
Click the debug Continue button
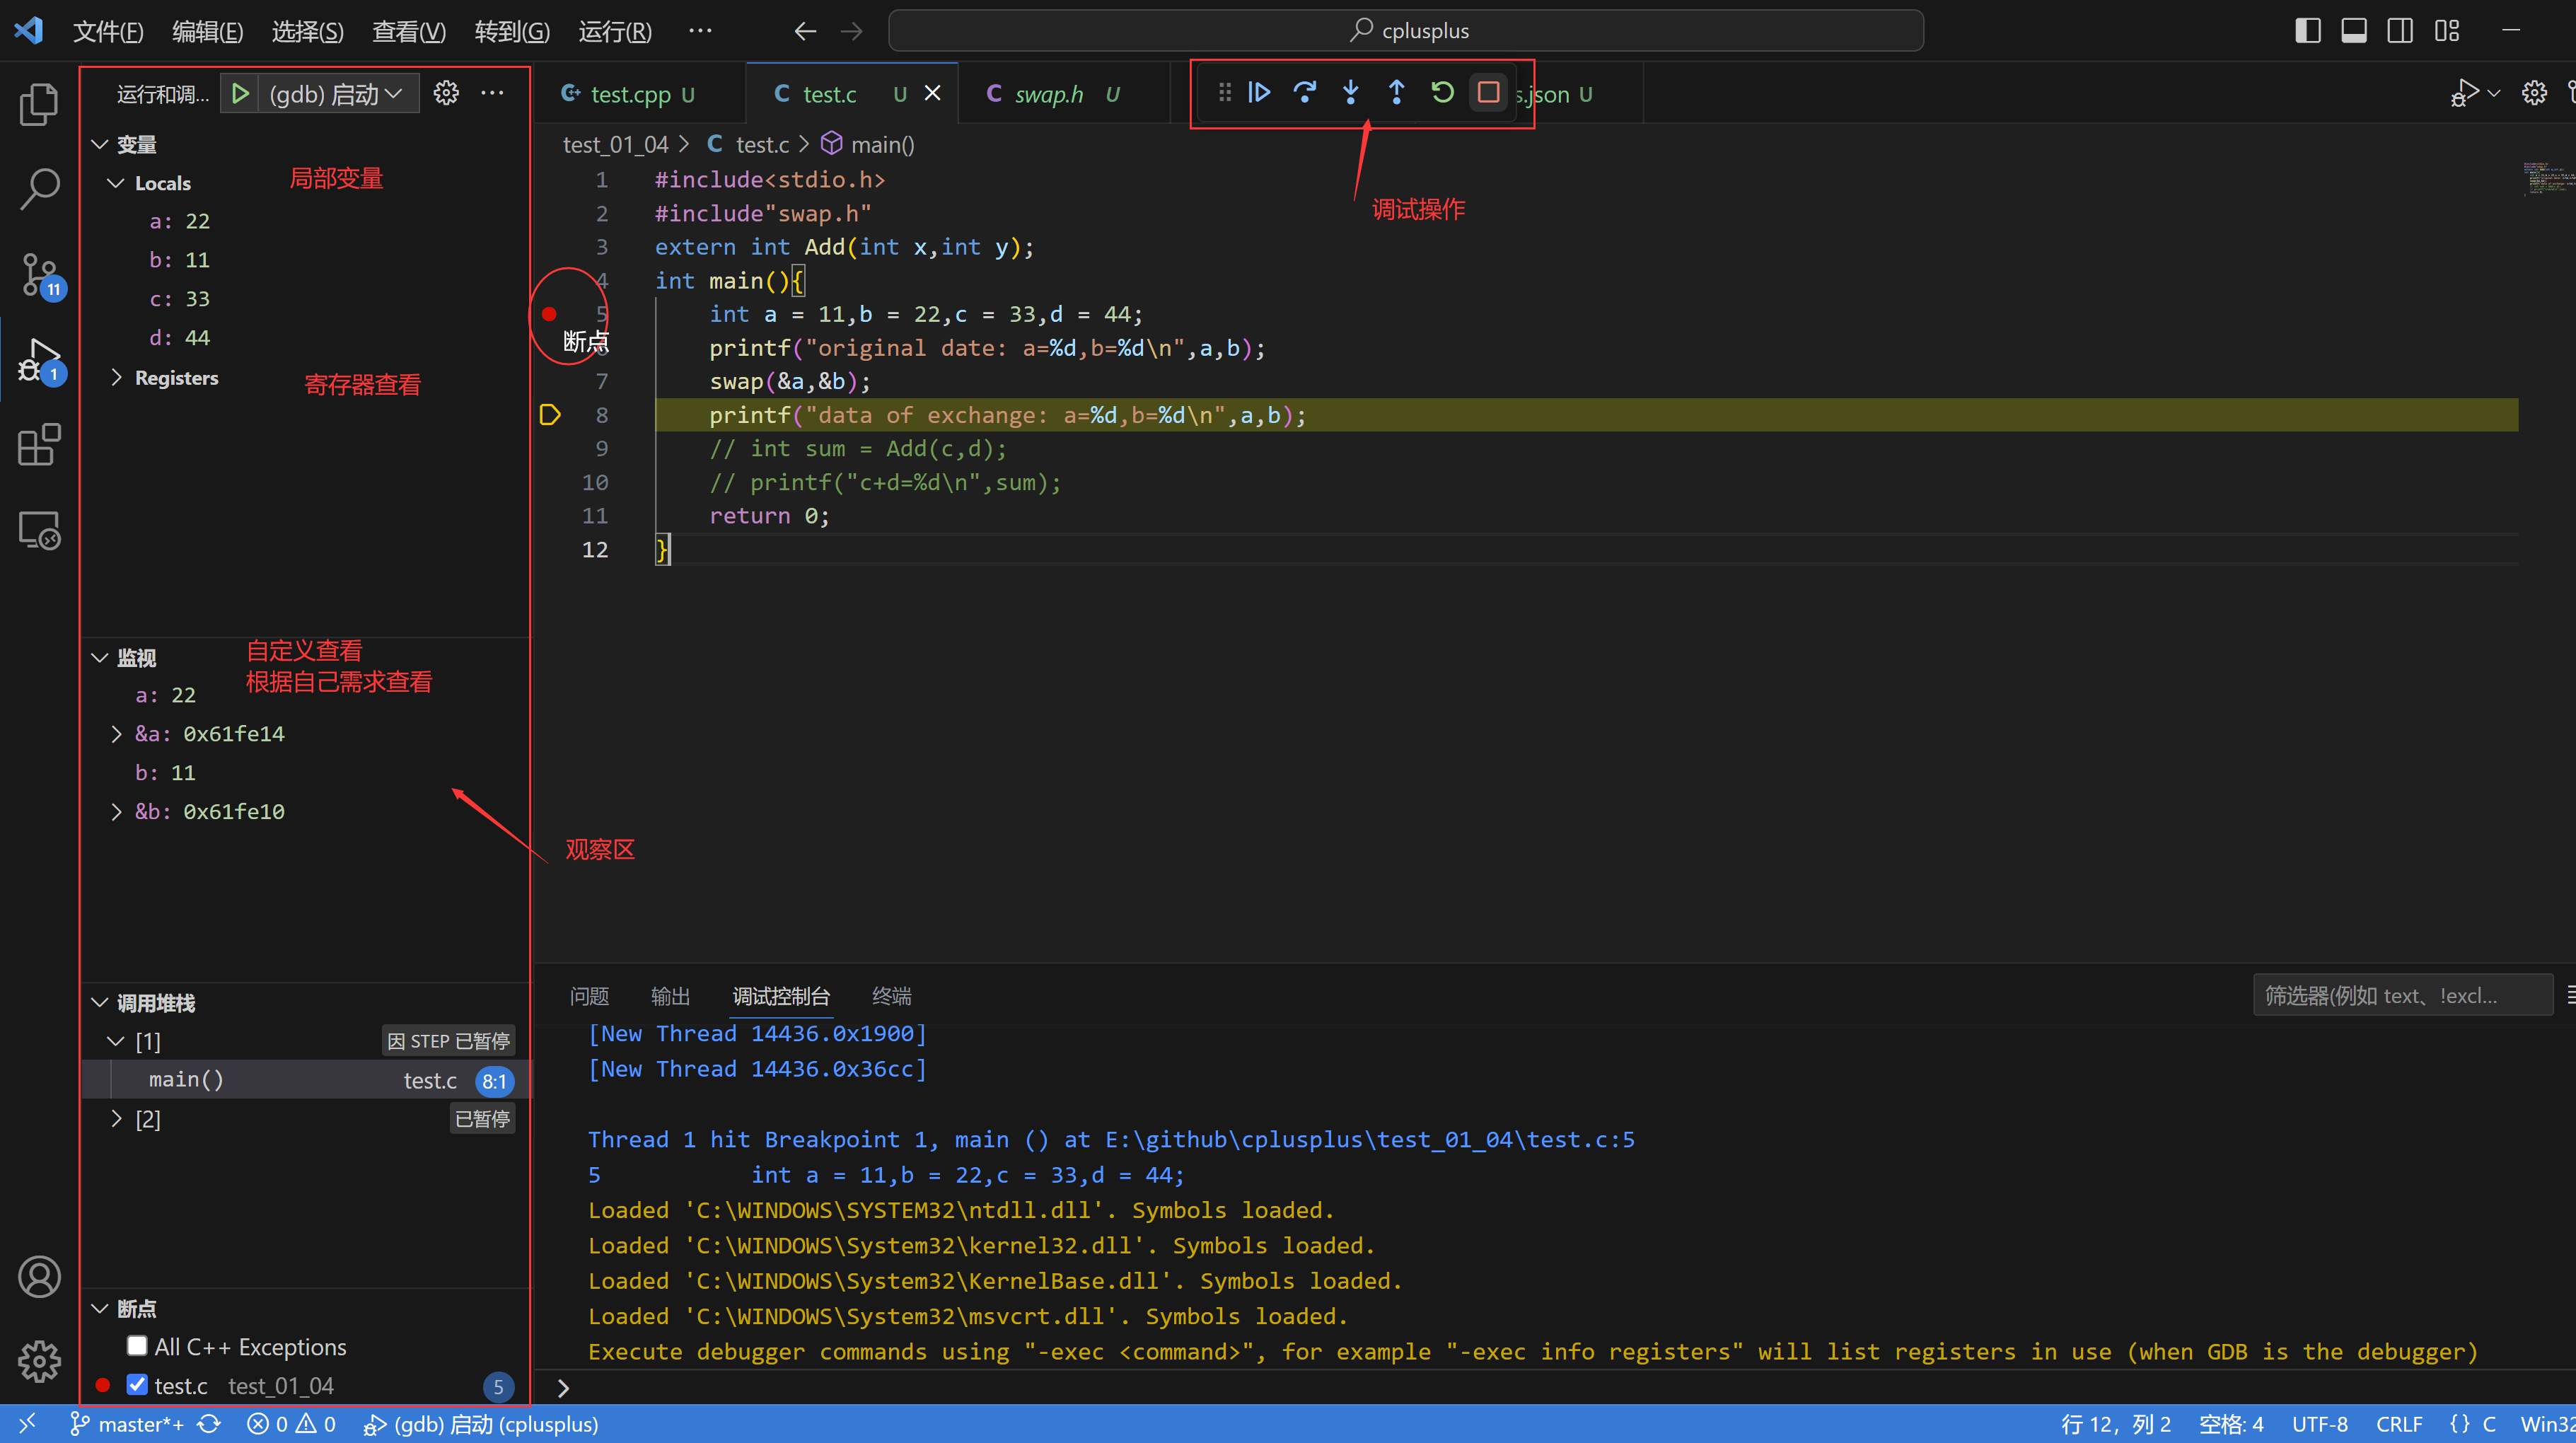[1259, 93]
